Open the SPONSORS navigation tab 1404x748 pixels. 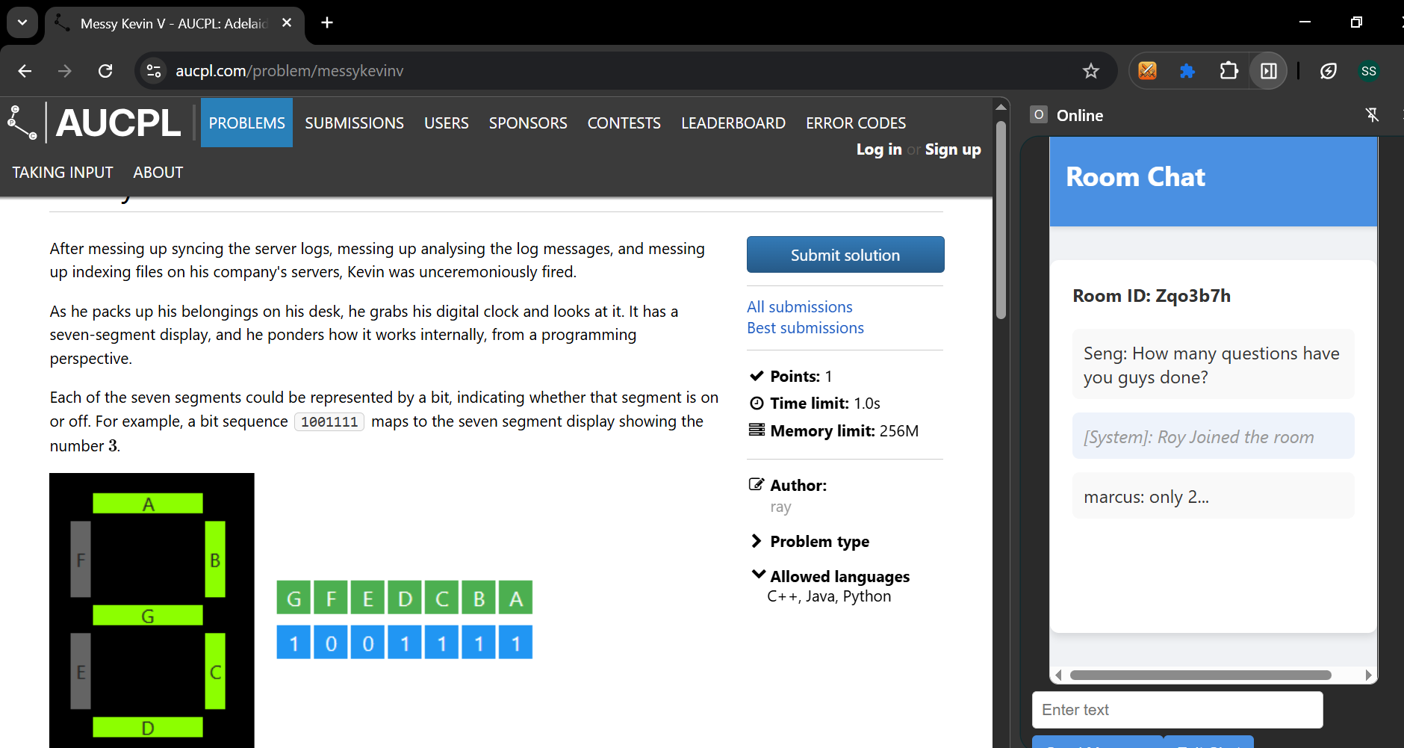[x=528, y=123]
